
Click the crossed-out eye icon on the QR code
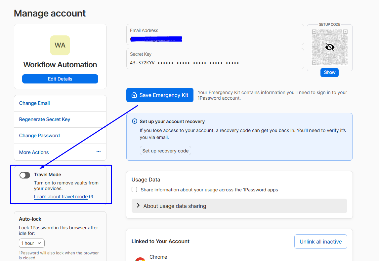pyautogui.click(x=329, y=47)
